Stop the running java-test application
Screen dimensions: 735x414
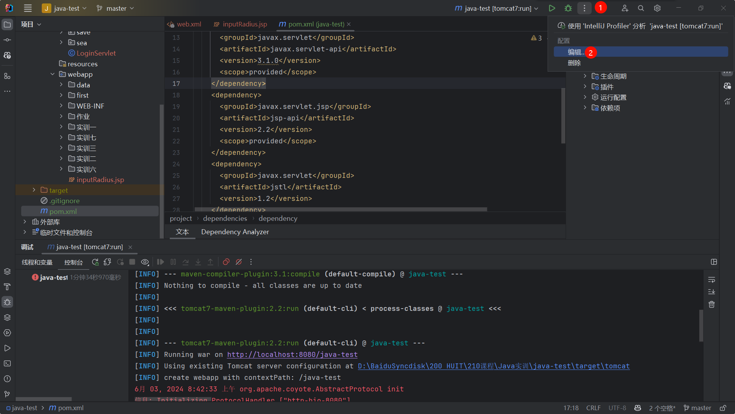(x=132, y=262)
